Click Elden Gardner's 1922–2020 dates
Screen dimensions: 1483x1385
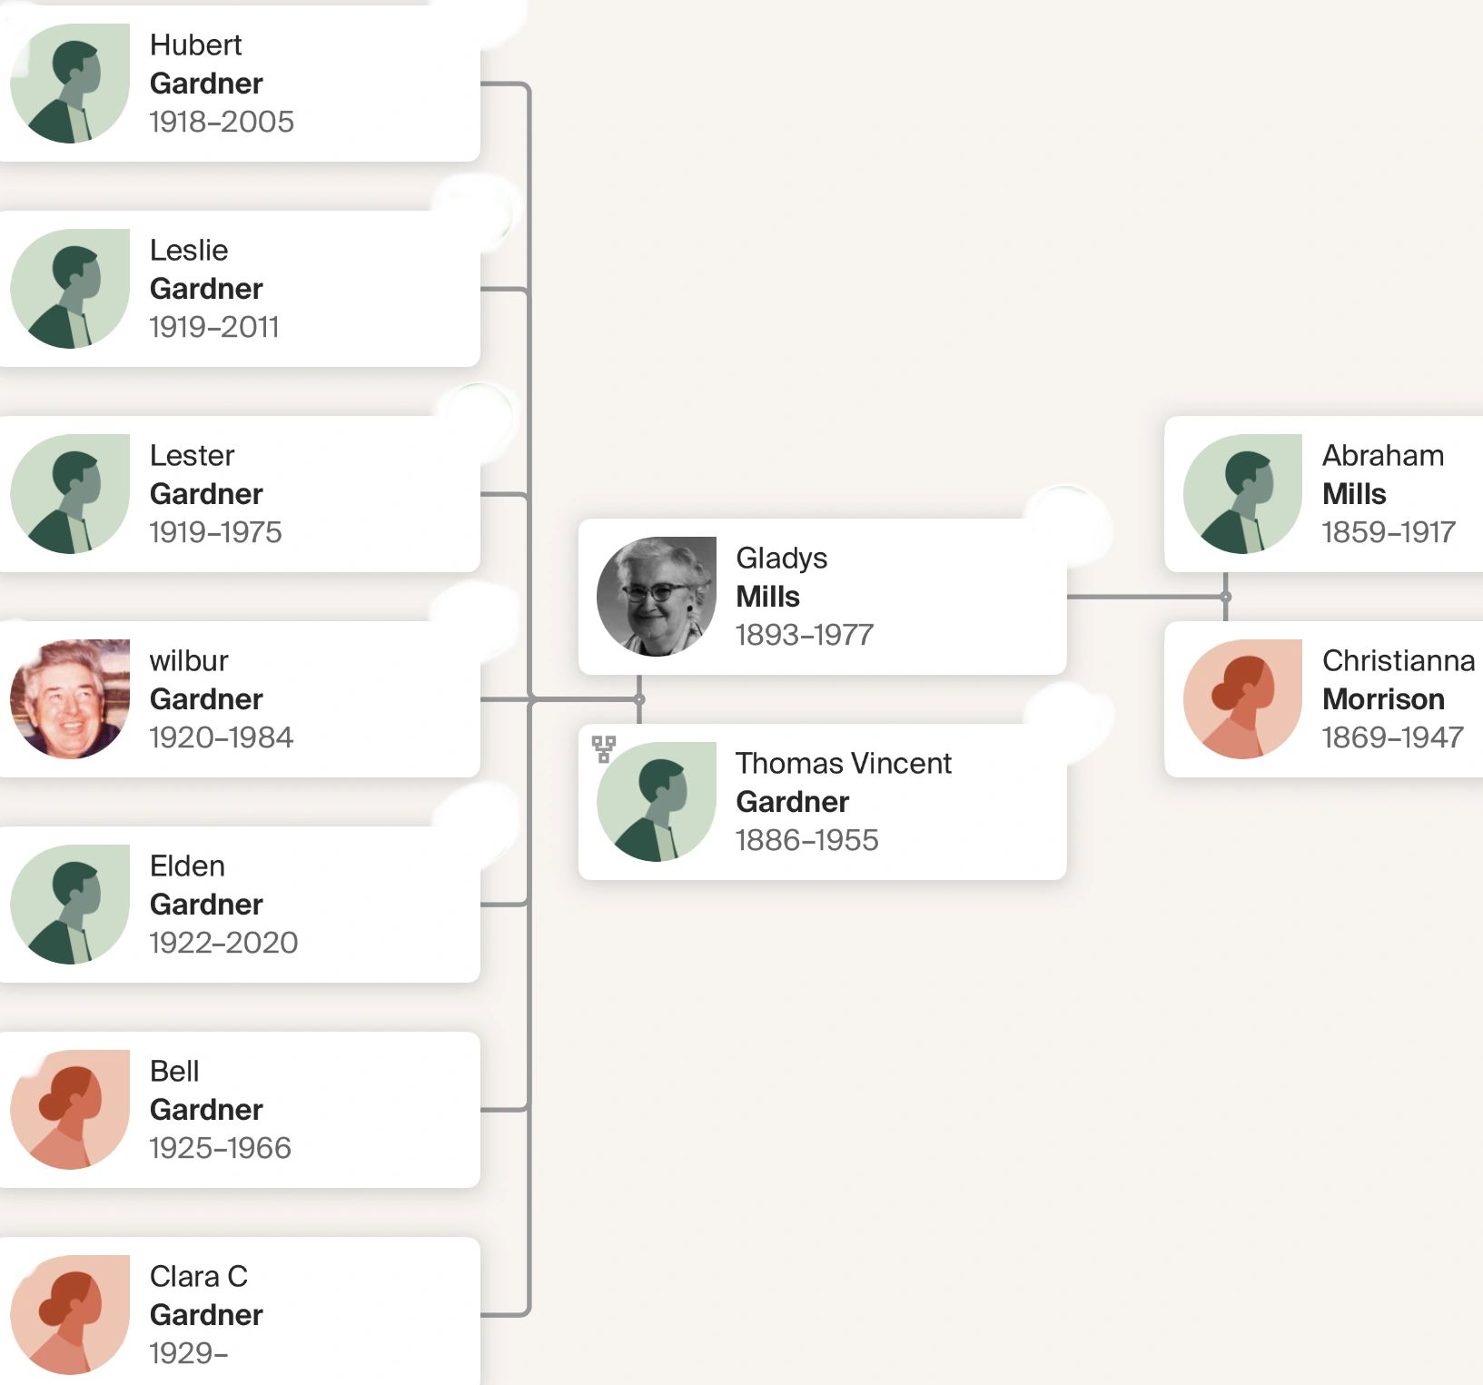click(223, 943)
